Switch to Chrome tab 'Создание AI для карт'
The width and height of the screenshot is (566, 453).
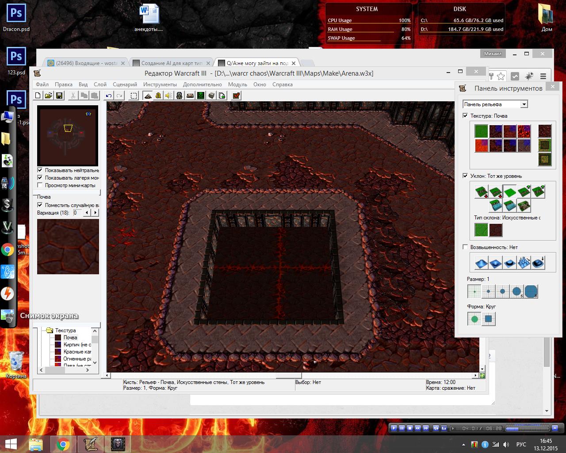[172, 63]
